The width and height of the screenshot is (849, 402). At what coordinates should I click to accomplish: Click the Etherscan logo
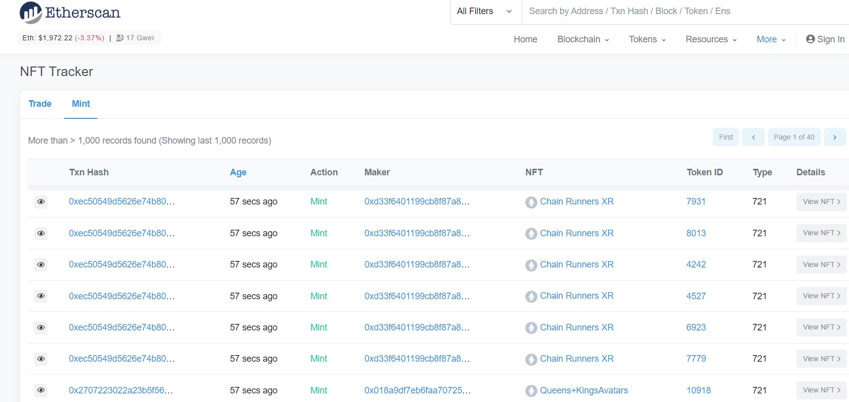(x=70, y=13)
